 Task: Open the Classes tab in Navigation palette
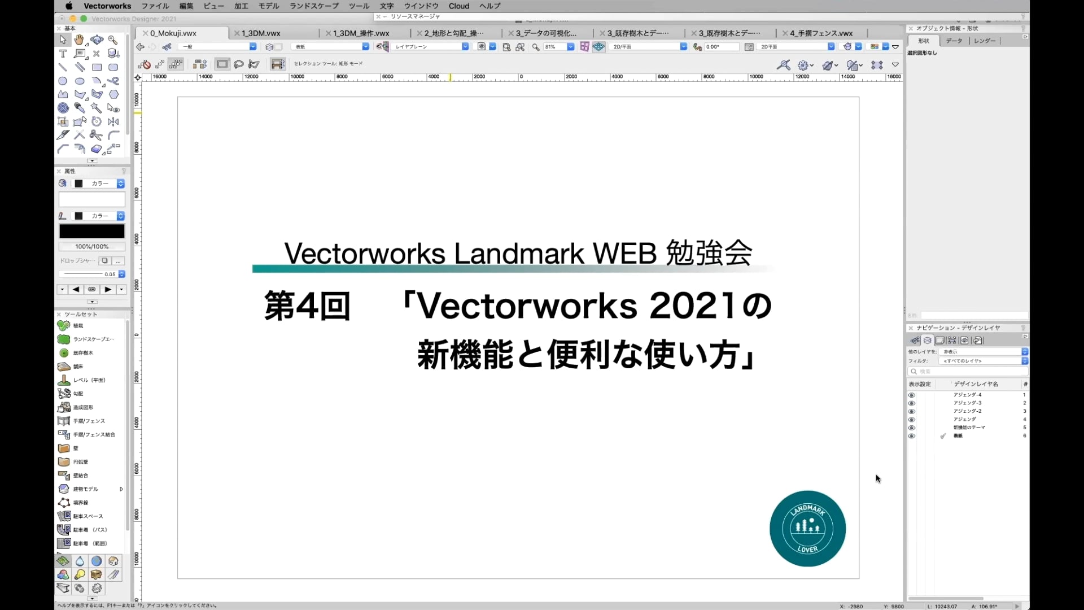(915, 341)
